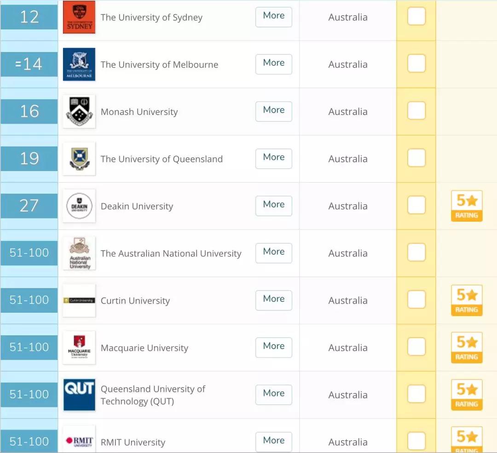The image size is (497, 453).
Task: Click the RMIT University logo thumbnail
Action: coord(79,441)
